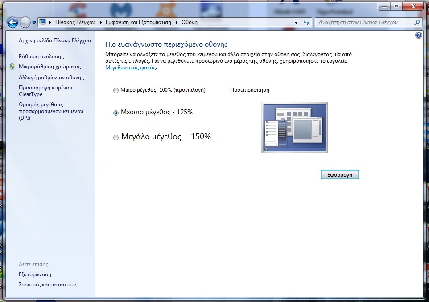Click shield icon beside Μικρορύθμιση χρώματος
Screen dimensions: 429x302
pos(12,67)
